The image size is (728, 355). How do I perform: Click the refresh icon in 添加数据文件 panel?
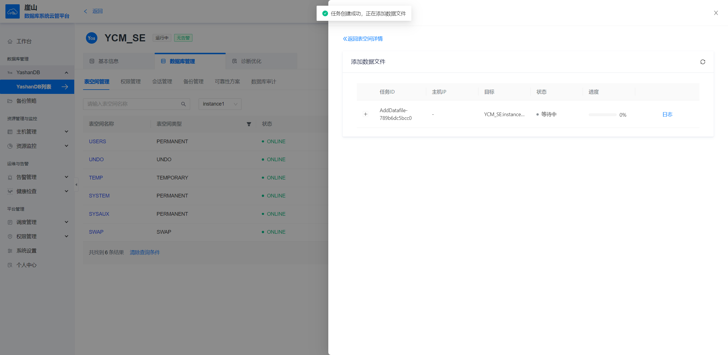(x=703, y=62)
